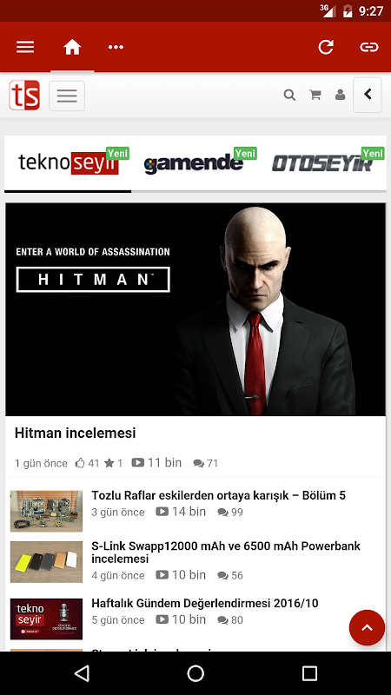Expand the site navigation toggle button
Viewport: 391px width, 695px height.
tap(67, 96)
